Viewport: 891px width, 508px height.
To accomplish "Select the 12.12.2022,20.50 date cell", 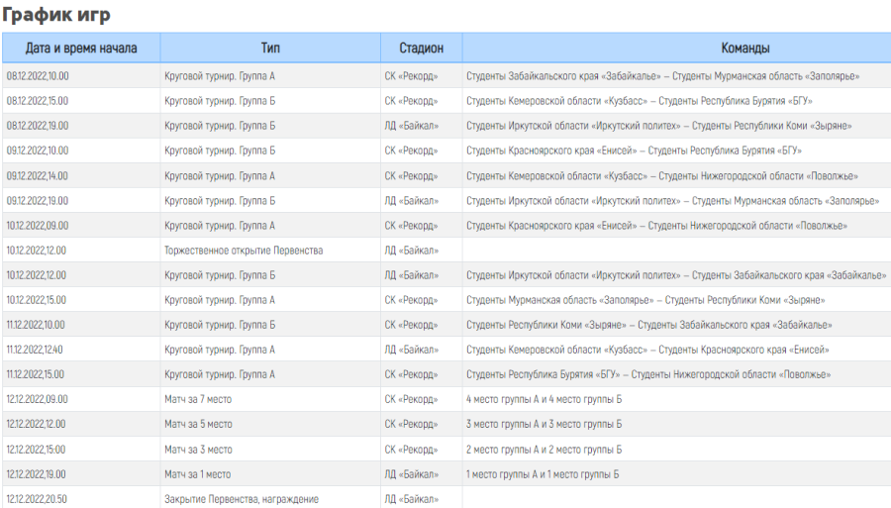I will (x=38, y=499).
